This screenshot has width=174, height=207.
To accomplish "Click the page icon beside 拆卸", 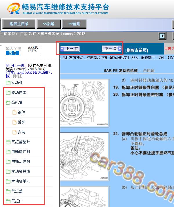I will [x=14, y=122].
